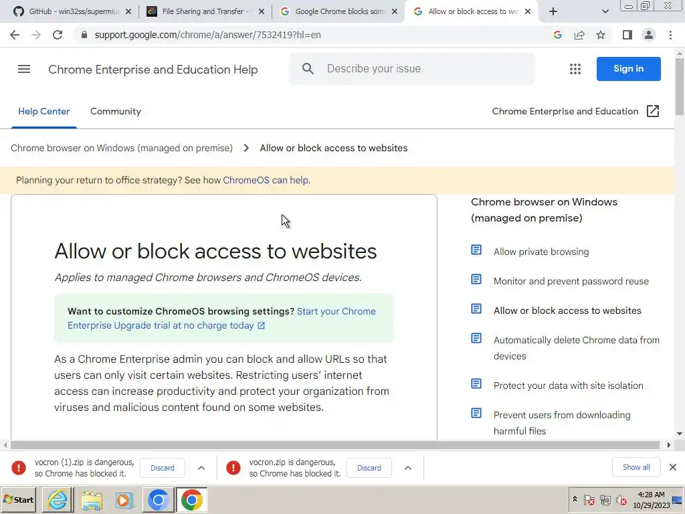Click the horizontal scrollbar thumb
The height and width of the screenshot is (514, 685).
click(x=335, y=445)
